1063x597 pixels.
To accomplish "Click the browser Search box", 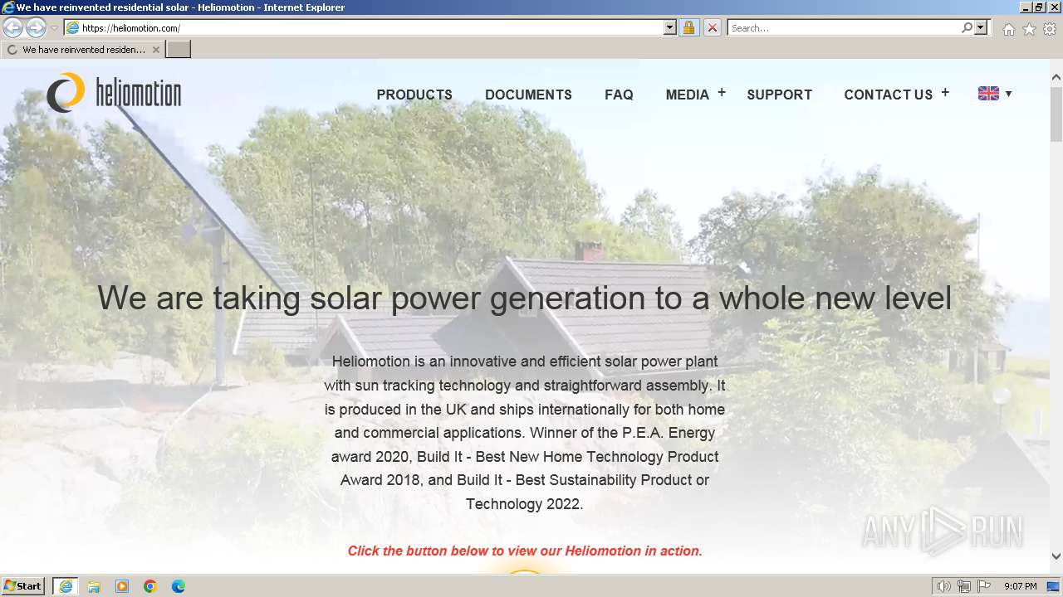I will (844, 28).
